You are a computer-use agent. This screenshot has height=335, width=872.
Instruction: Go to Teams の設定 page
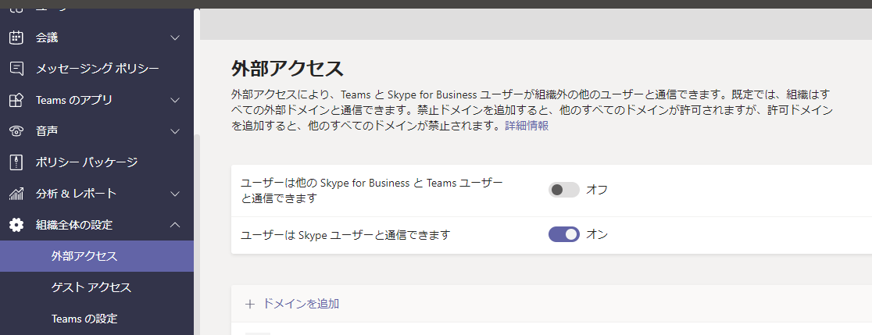[x=97, y=319]
